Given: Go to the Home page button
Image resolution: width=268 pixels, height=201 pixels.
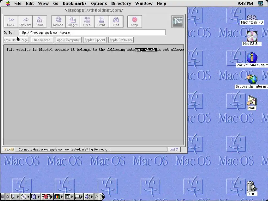Looking at the screenshot, I should (40, 22).
